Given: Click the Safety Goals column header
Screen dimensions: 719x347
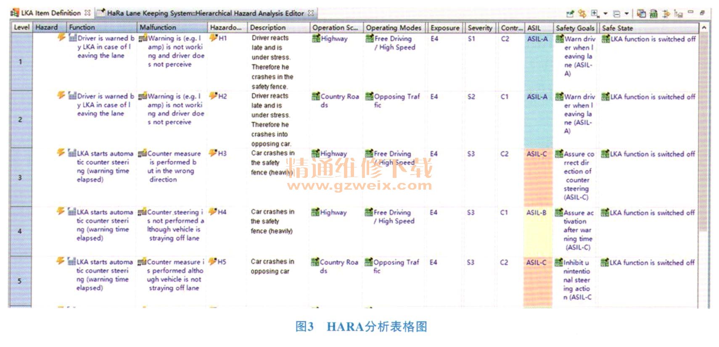Looking at the screenshot, I should click(575, 28).
